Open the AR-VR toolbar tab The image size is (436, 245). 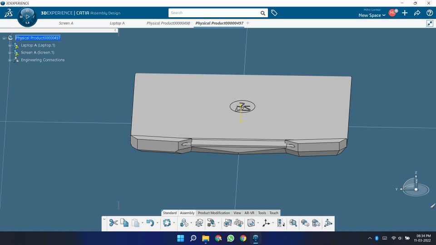tap(249, 213)
